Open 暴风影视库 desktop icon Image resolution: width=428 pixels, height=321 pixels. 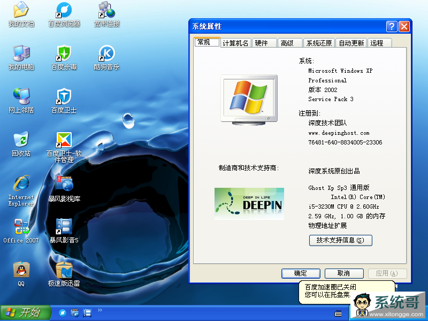[64, 188]
